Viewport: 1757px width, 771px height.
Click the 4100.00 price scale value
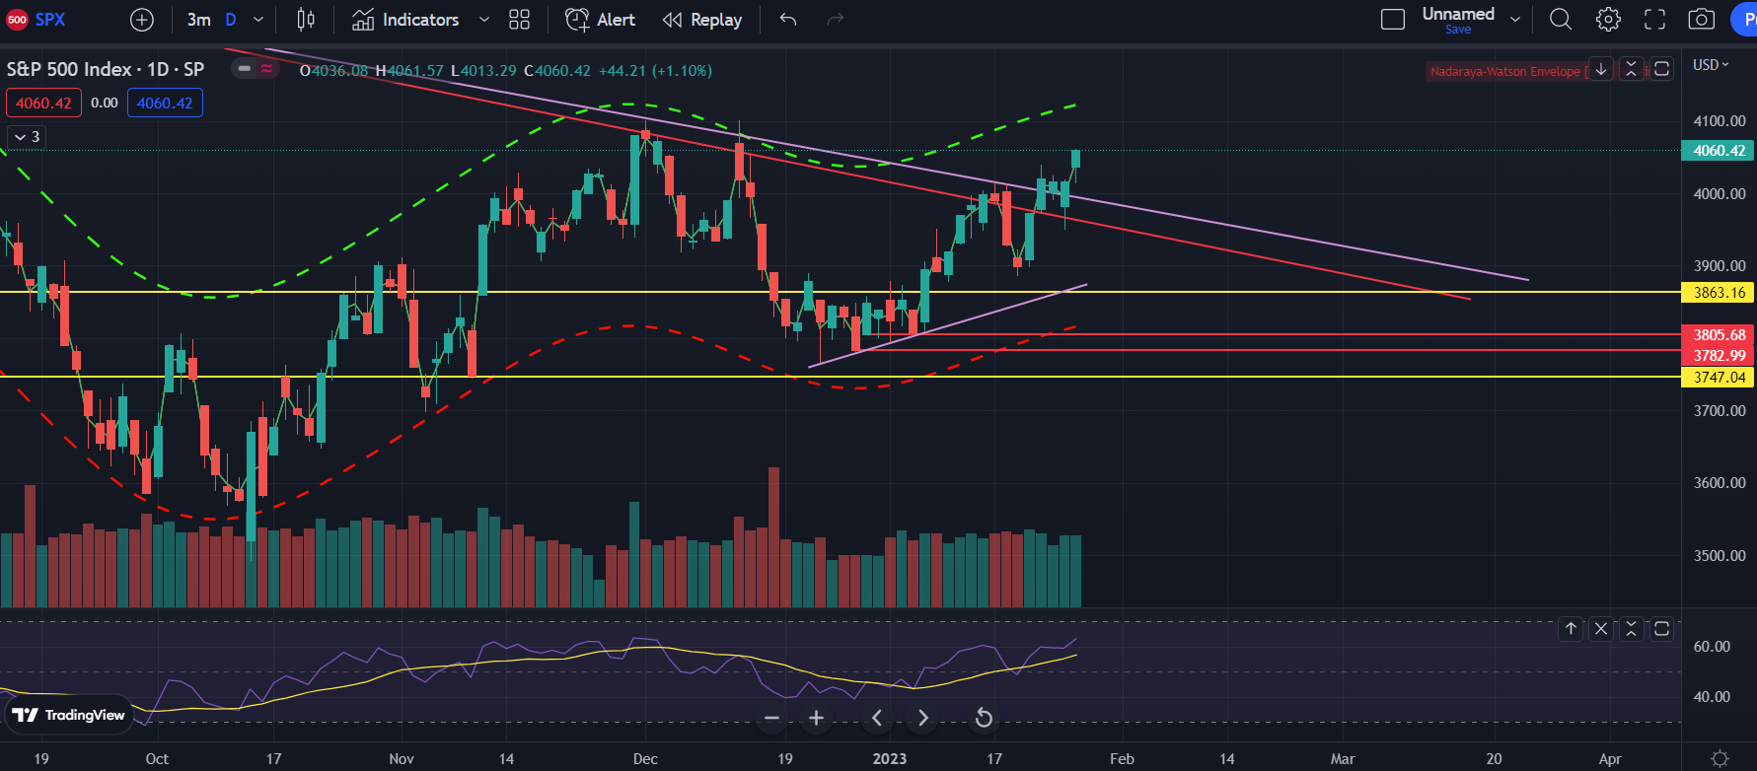pos(1720,121)
